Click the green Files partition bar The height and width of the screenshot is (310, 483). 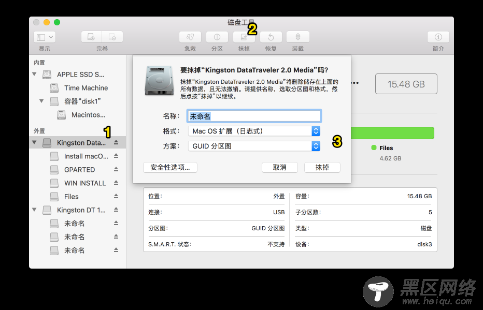coord(392,133)
